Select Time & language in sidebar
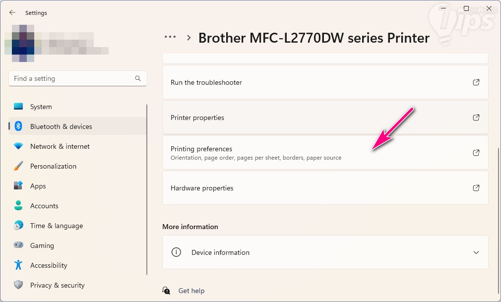 [56, 226]
